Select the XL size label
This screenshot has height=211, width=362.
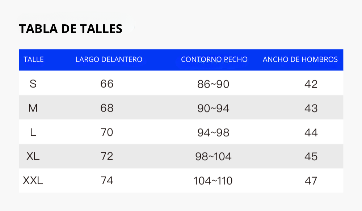click(x=33, y=156)
